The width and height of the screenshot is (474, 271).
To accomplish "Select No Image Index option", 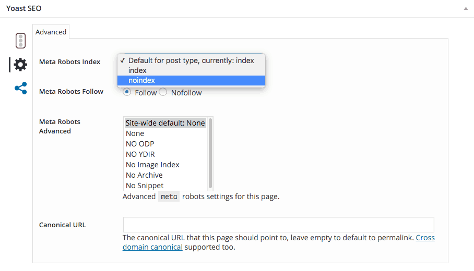I will [x=152, y=165].
